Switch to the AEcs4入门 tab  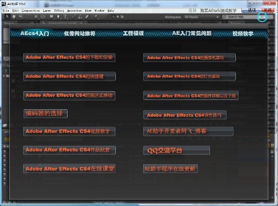coord(35,33)
